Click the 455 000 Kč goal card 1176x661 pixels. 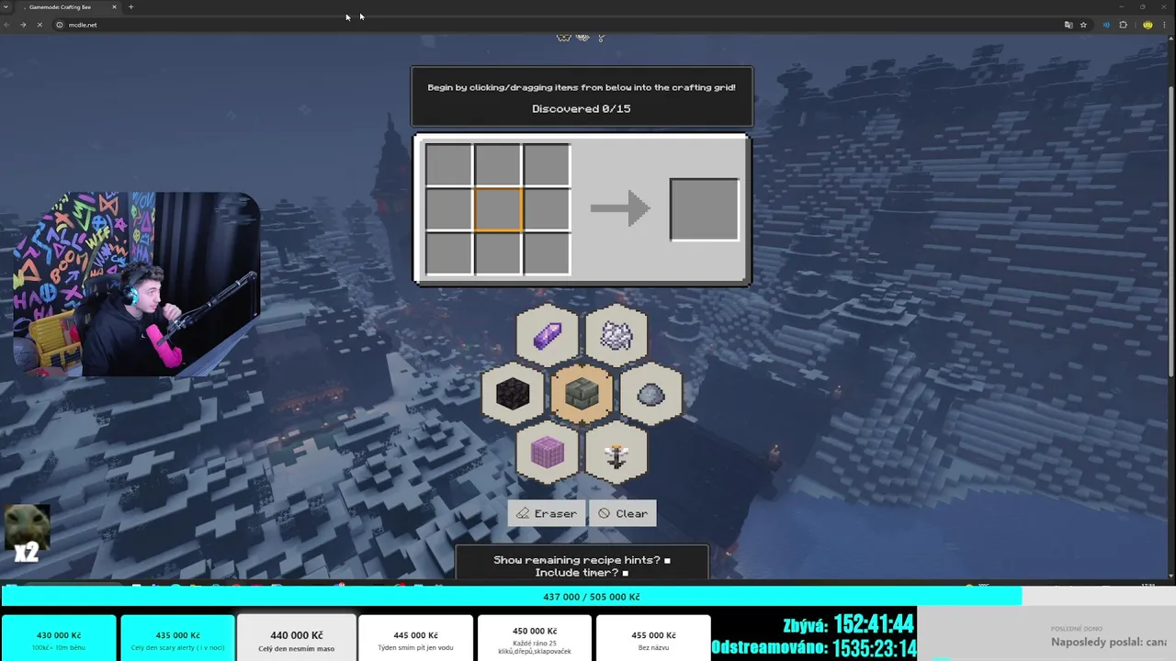click(x=653, y=639)
